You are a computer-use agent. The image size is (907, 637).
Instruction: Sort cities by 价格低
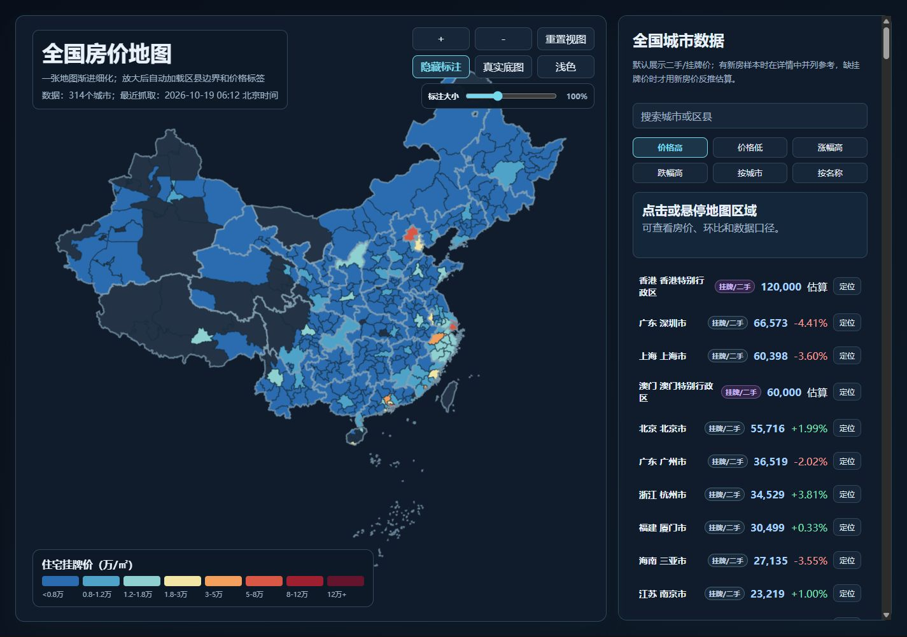click(750, 147)
